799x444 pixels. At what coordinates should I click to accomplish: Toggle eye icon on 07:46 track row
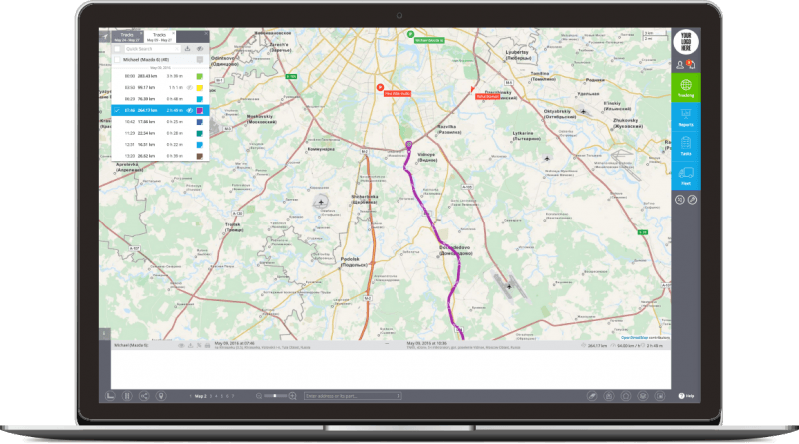coord(189,110)
